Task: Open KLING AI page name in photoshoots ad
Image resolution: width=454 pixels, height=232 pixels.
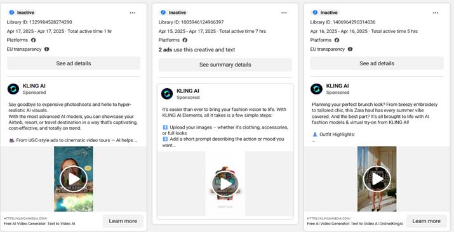Action: [x=34, y=86]
